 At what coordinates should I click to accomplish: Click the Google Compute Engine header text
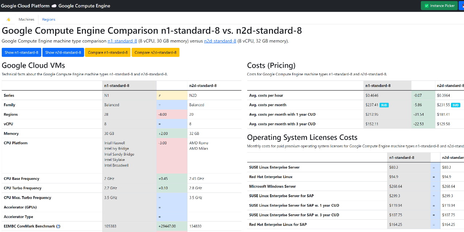(84, 6)
